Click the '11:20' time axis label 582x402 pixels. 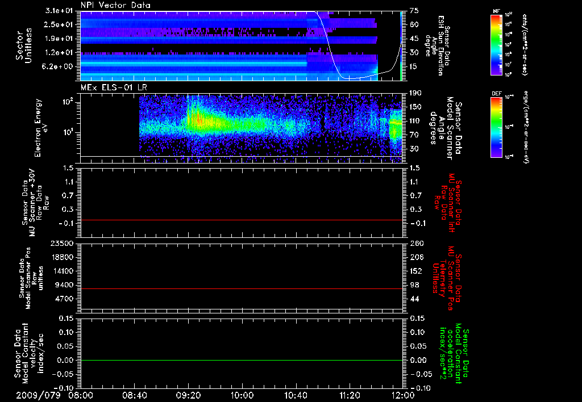click(350, 395)
